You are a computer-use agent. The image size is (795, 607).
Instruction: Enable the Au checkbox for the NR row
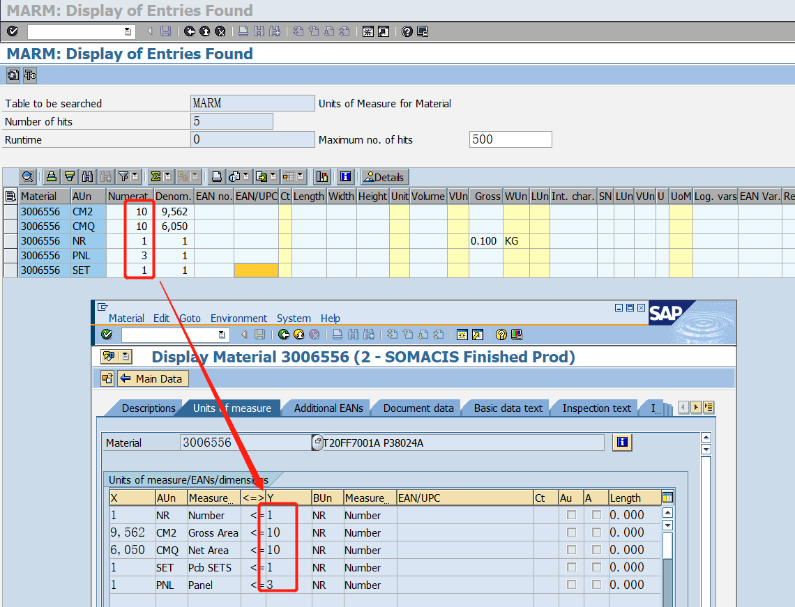(x=570, y=514)
